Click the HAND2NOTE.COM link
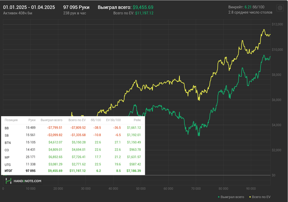 click(x=28, y=181)
